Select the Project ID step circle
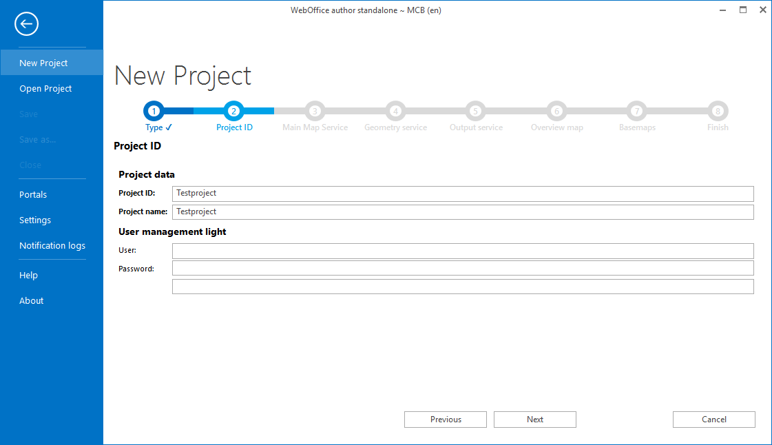The height and width of the screenshot is (445, 772). [x=233, y=111]
